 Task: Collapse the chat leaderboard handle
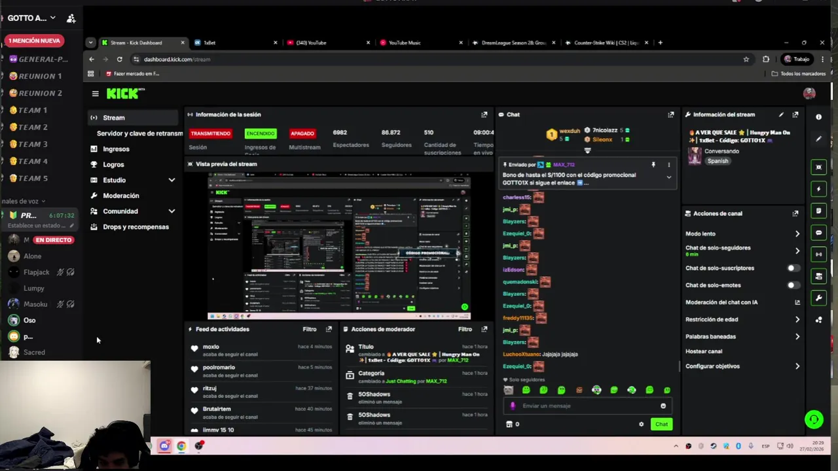pos(587,150)
